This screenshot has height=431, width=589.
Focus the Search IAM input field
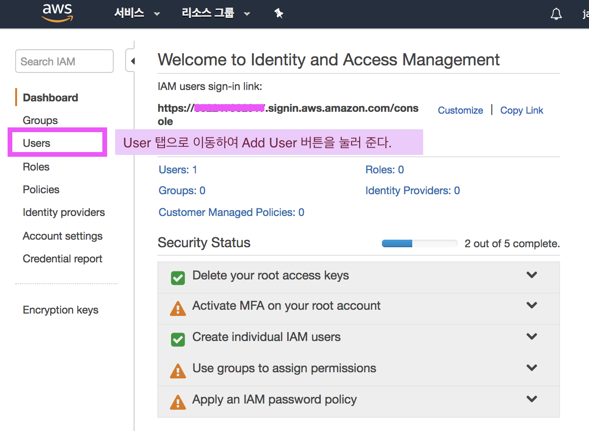point(64,61)
